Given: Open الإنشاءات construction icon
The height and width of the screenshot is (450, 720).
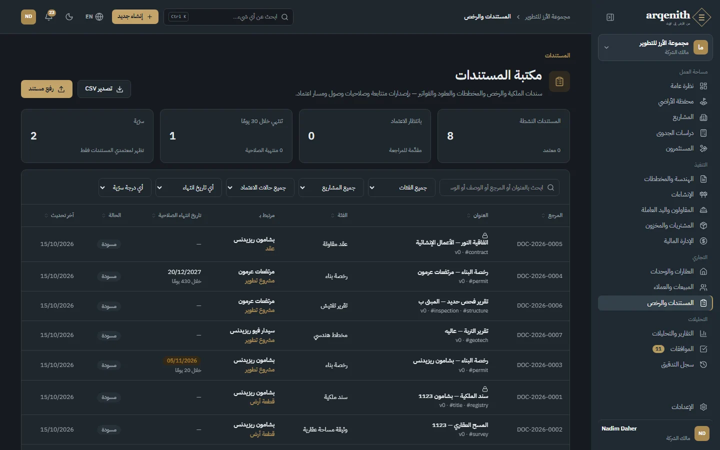Looking at the screenshot, I should pos(703,194).
